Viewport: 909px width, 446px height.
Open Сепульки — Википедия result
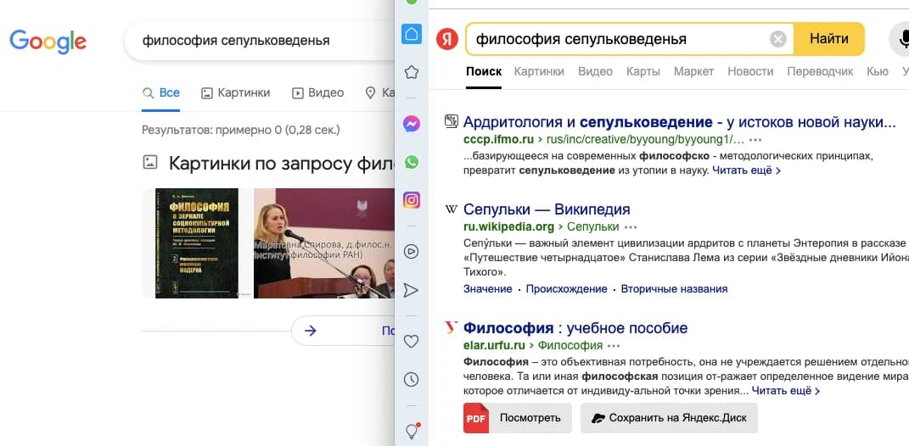tap(547, 209)
